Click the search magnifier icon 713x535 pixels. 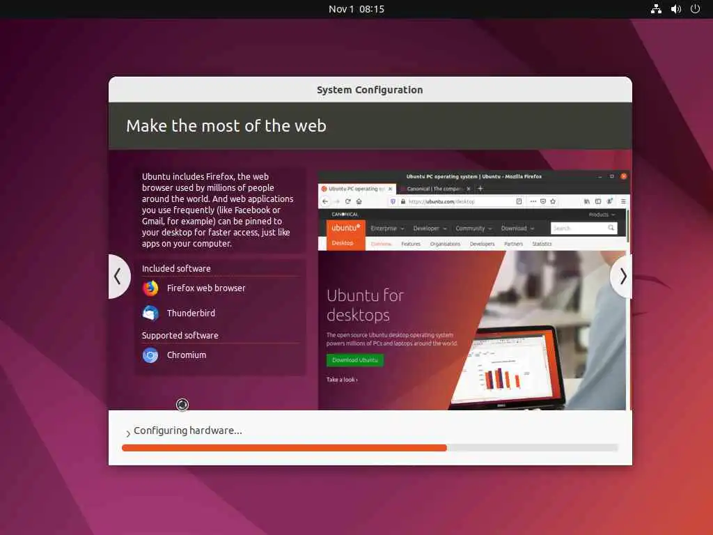pos(611,228)
